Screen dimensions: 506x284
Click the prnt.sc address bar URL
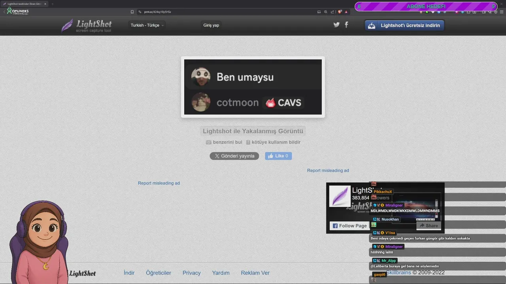click(x=158, y=12)
